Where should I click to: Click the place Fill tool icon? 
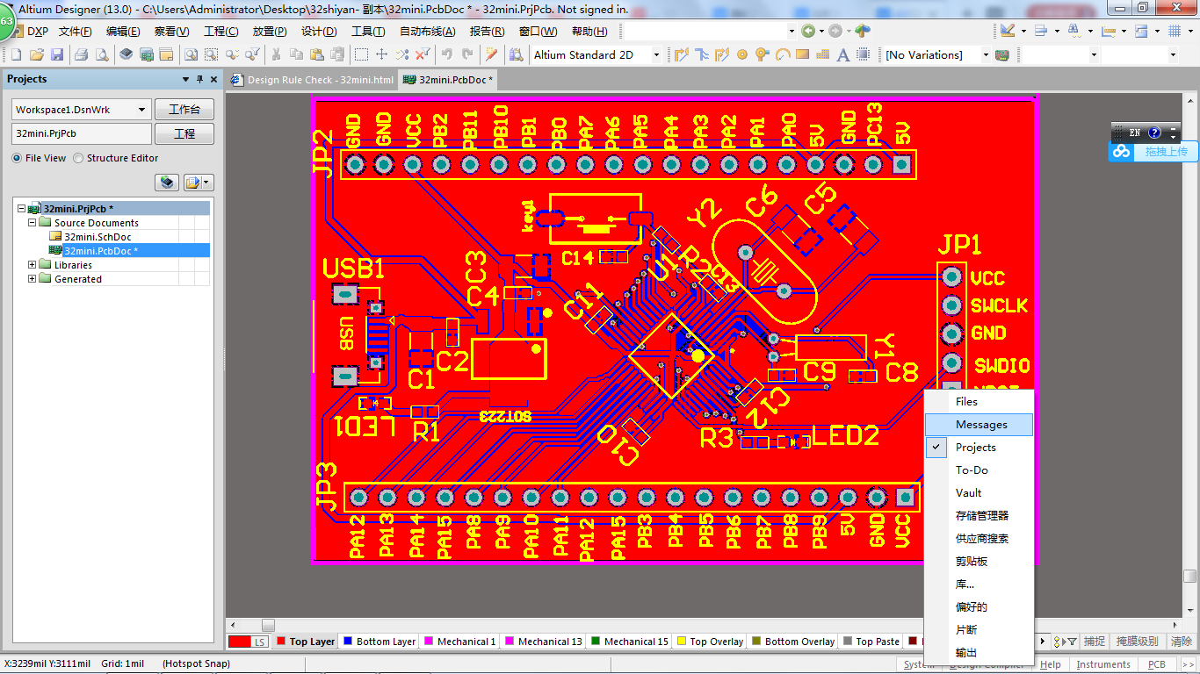(x=802, y=54)
